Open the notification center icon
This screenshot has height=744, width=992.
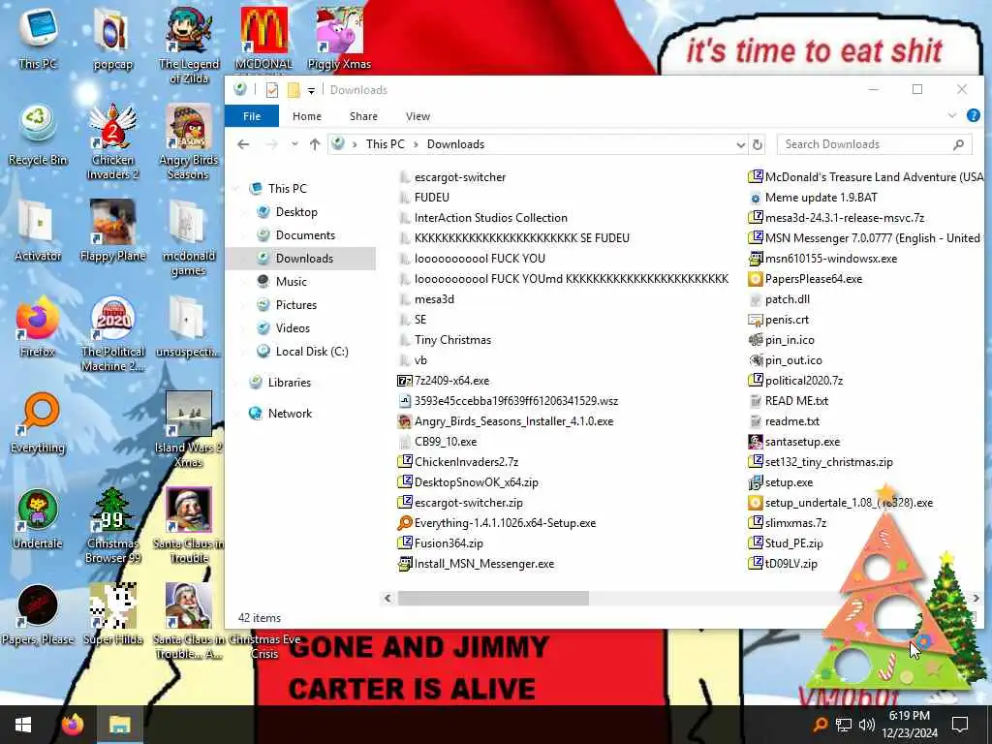coord(960,725)
